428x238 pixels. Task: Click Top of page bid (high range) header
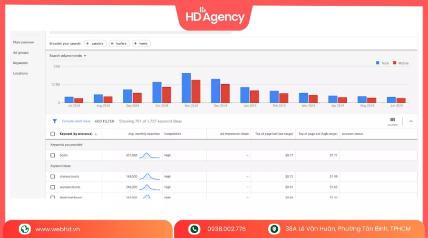[318, 134]
